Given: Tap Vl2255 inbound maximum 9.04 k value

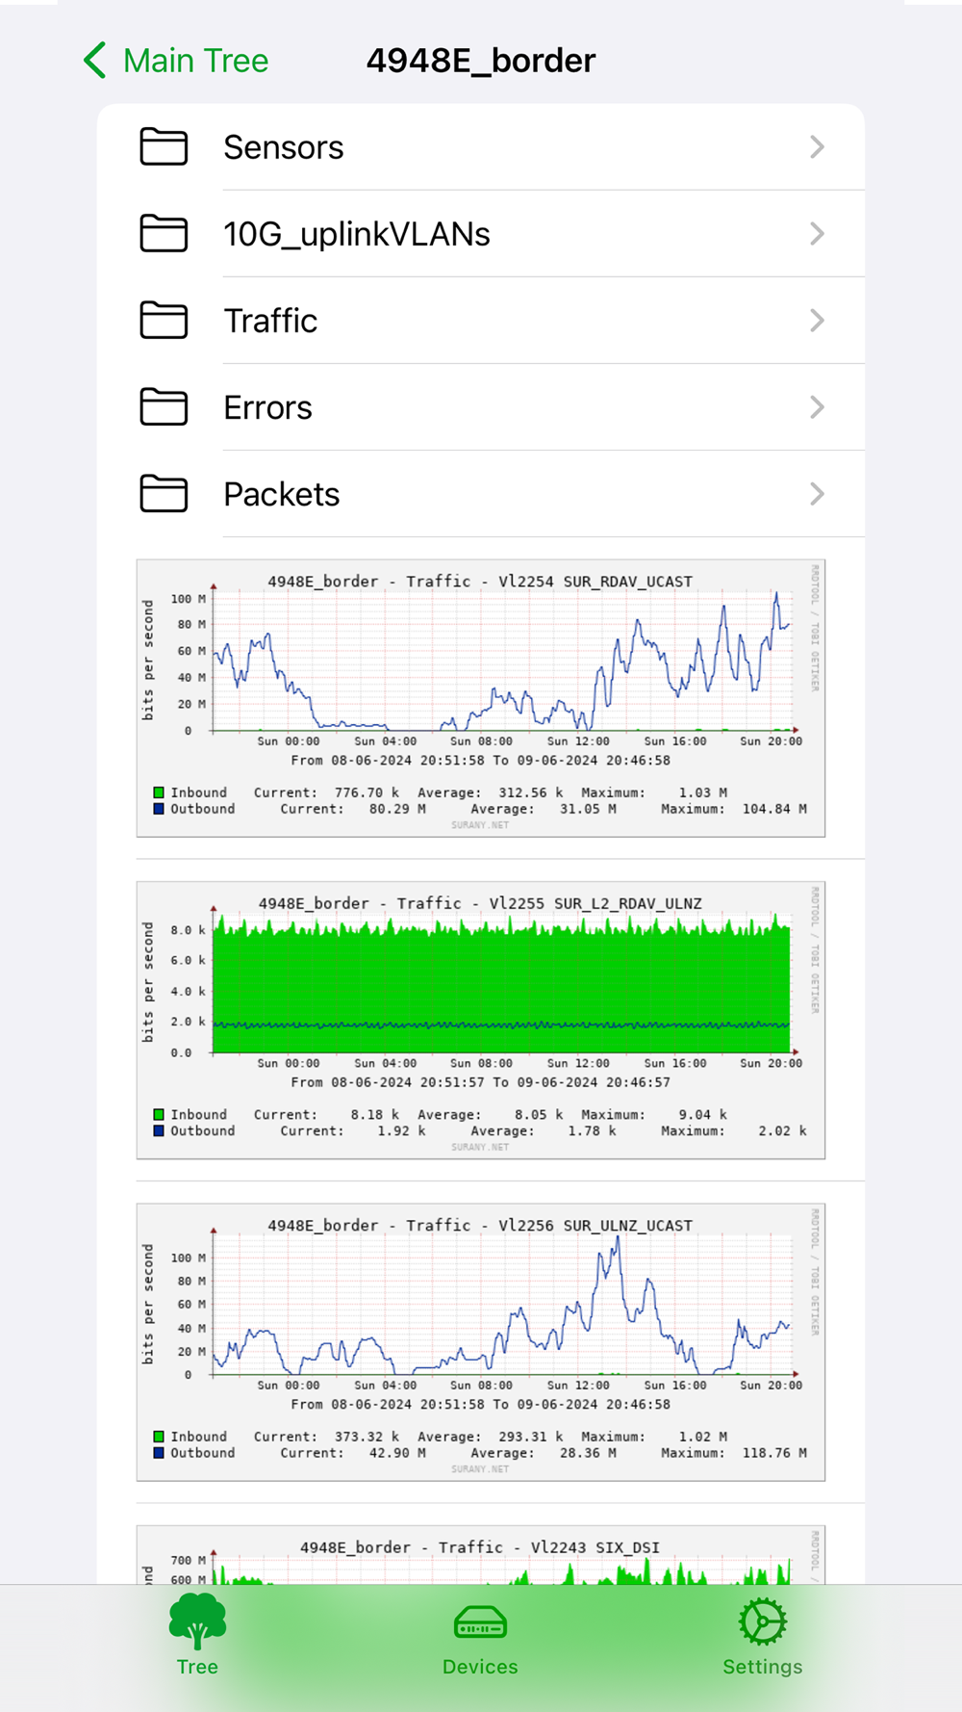Looking at the screenshot, I should click(x=702, y=1114).
